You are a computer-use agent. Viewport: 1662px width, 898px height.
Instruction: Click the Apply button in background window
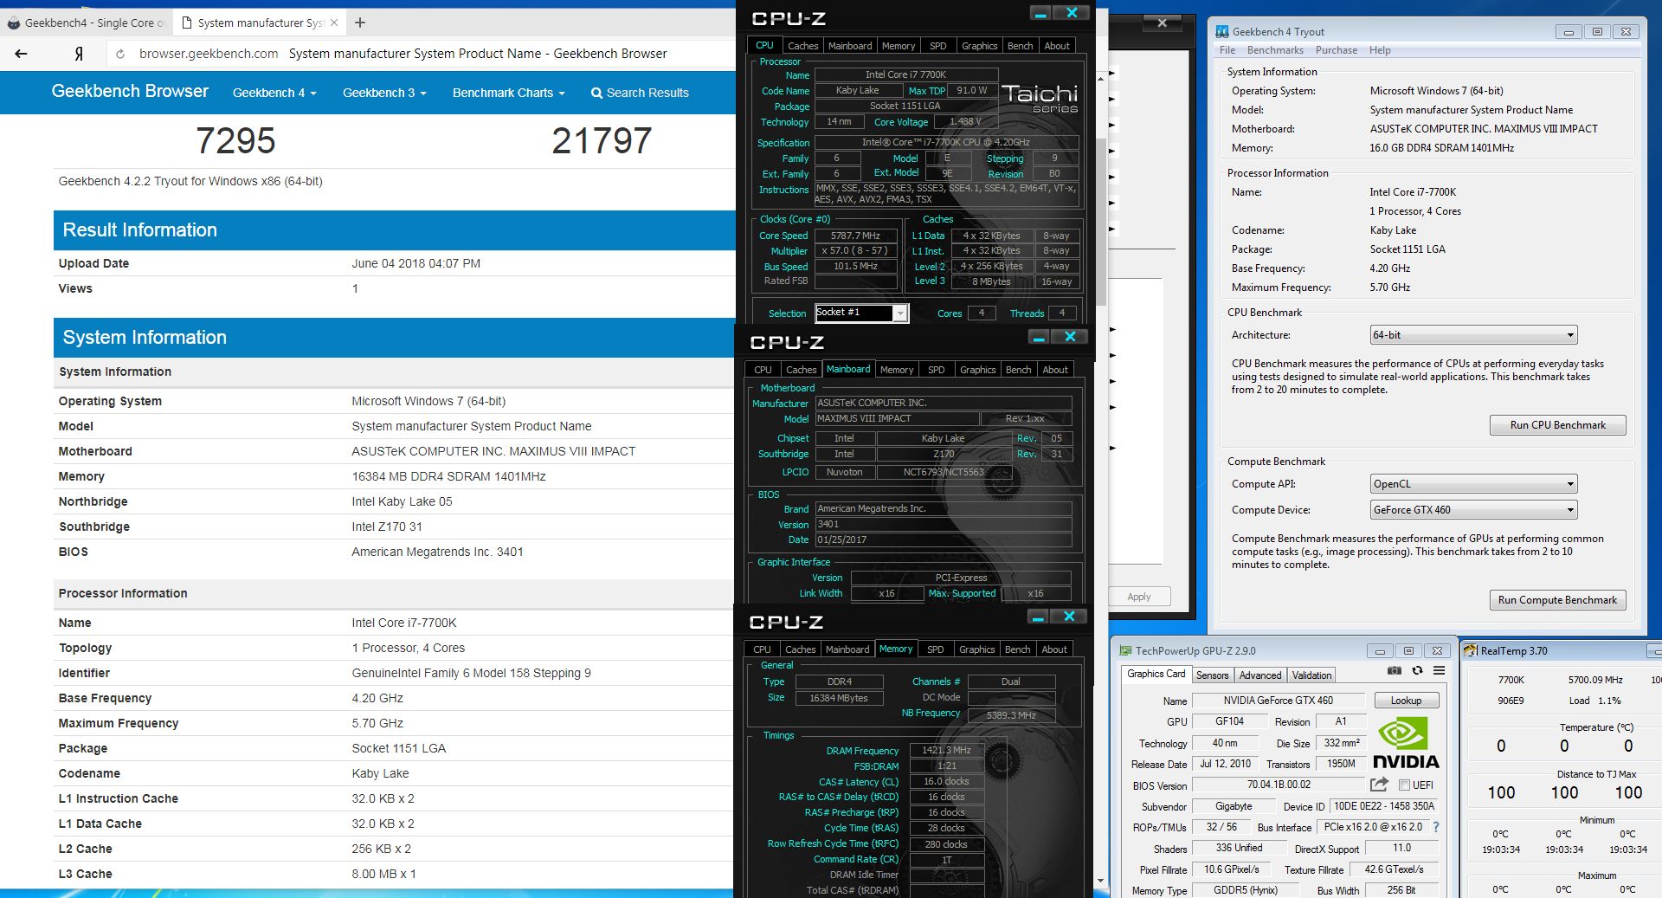1139,597
